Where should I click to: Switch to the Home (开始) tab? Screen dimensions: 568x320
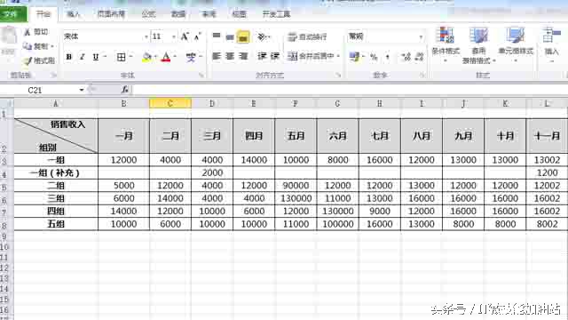tap(43, 14)
